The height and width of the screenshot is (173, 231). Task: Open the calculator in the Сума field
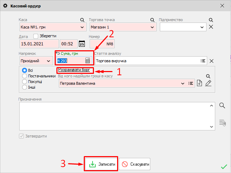pos(88,61)
